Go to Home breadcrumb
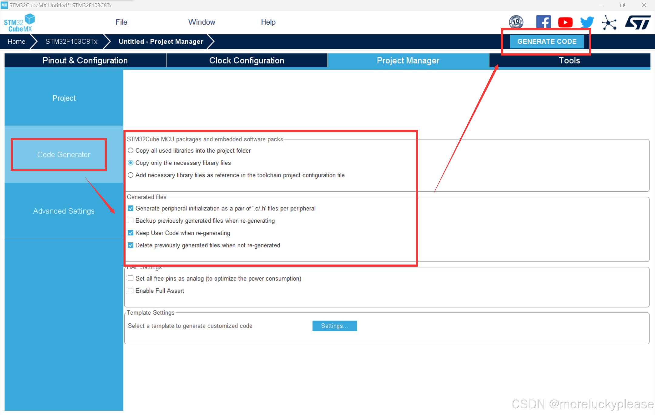655x415 pixels. coord(16,42)
